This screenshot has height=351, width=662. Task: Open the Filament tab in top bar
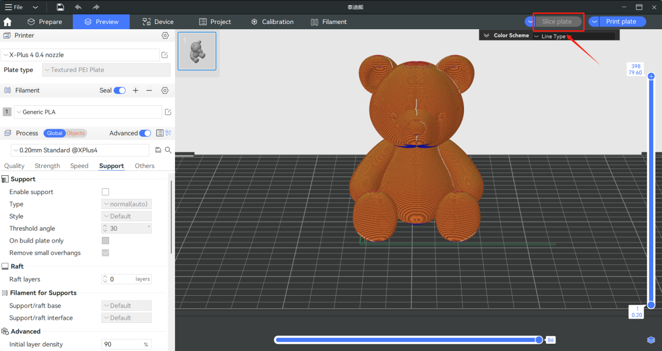click(329, 22)
